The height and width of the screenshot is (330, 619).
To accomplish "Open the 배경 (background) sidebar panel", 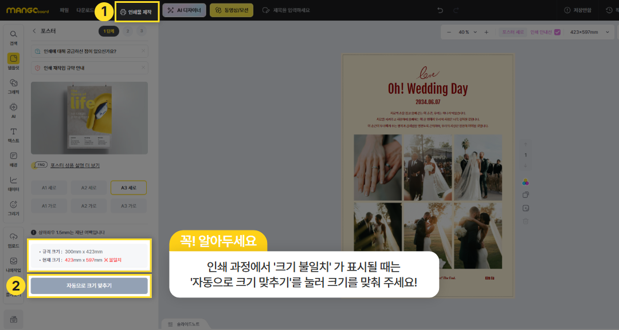I will pyautogui.click(x=13, y=160).
